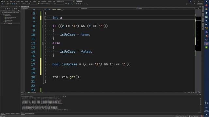
Task: Click line number 22 in the gutter
Action: [33, 86]
